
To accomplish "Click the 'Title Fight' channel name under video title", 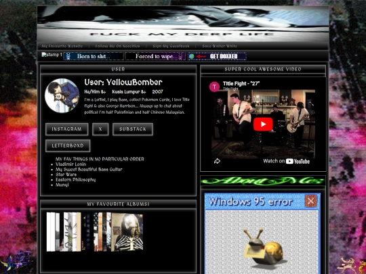I will [x=230, y=89].
